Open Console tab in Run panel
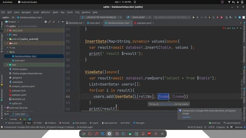 tap(13, 119)
